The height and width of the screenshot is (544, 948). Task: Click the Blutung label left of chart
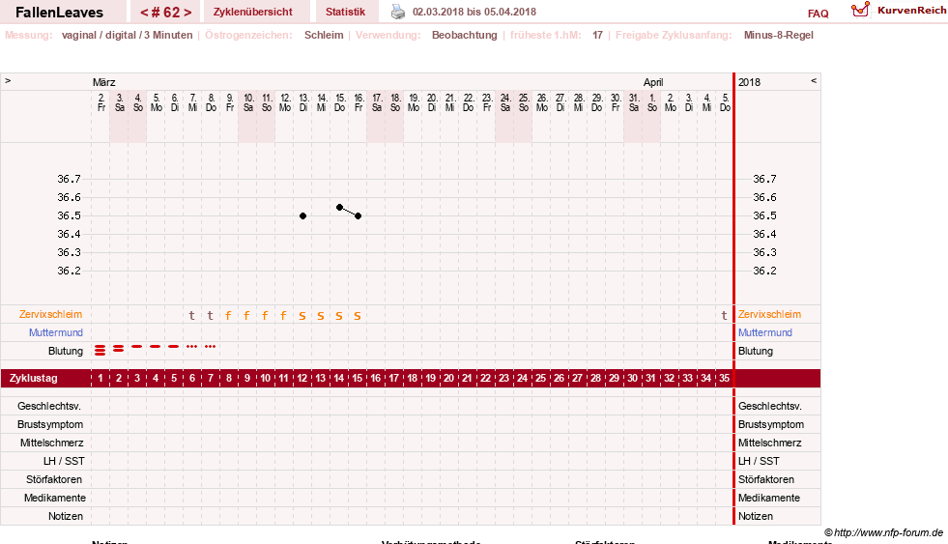66,351
